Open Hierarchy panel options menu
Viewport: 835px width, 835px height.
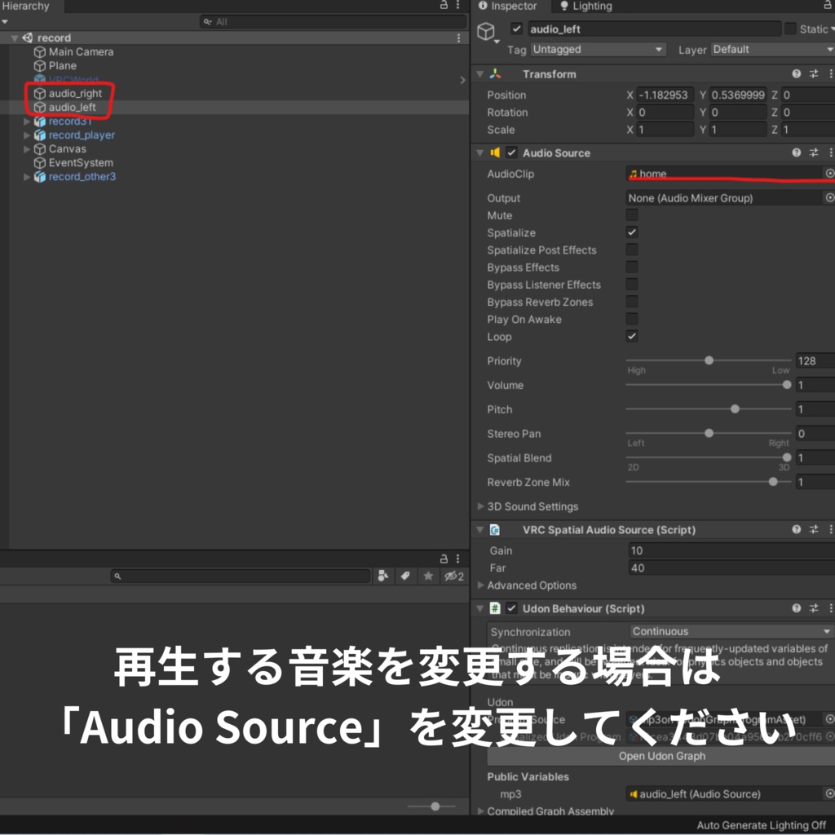pyautogui.click(x=458, y=6)
